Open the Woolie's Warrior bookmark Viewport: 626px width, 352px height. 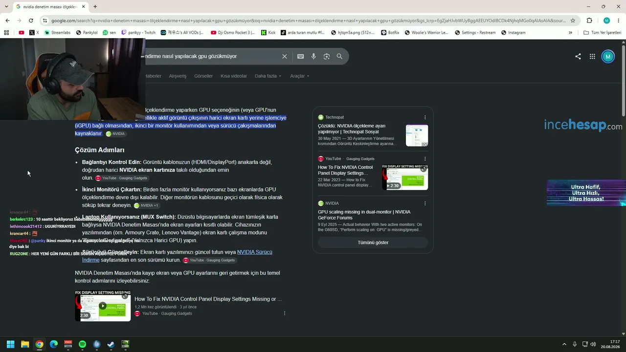click(427, 33)
